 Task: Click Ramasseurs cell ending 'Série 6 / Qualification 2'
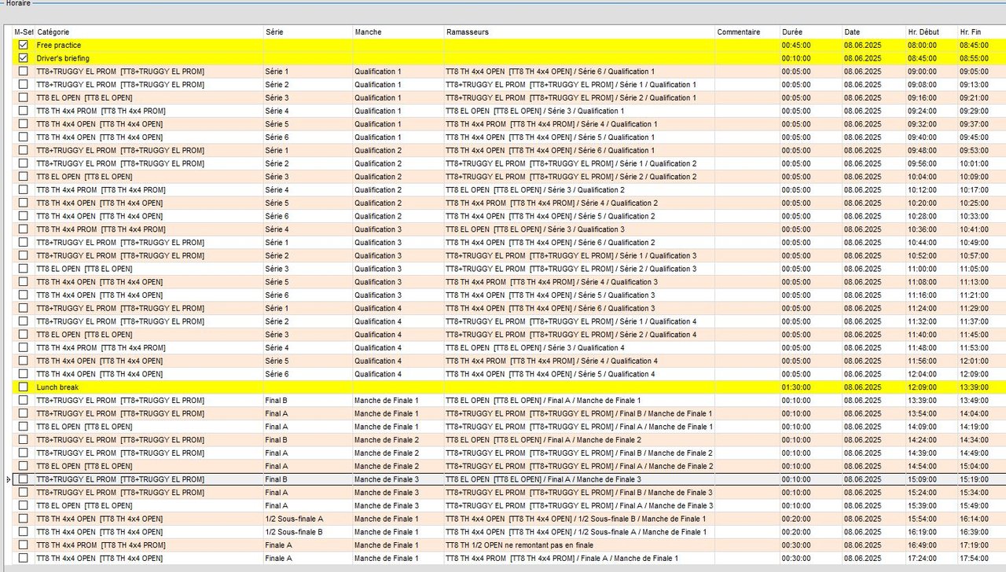[579, 243]
